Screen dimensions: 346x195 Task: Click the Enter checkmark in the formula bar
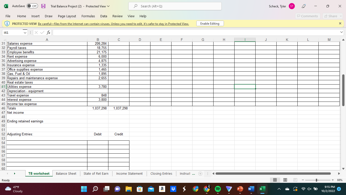[x=42, y=32]
